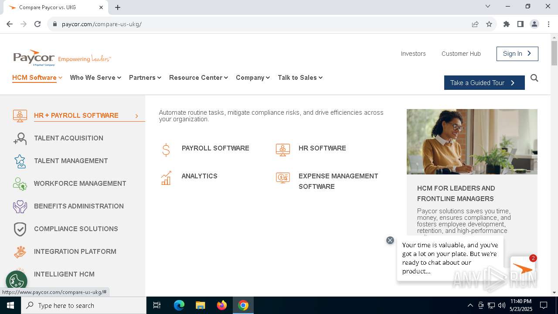This screenshot has width=558, height=314.
Task: Expand the Talk to Sales menu
Action: tap(300, 78)
